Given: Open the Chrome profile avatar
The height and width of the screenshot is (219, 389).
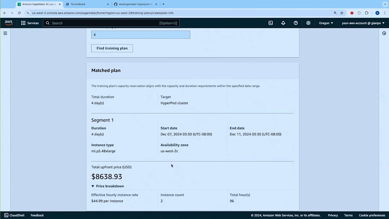Looking at the screenshot, I should [x=377, y=13].
